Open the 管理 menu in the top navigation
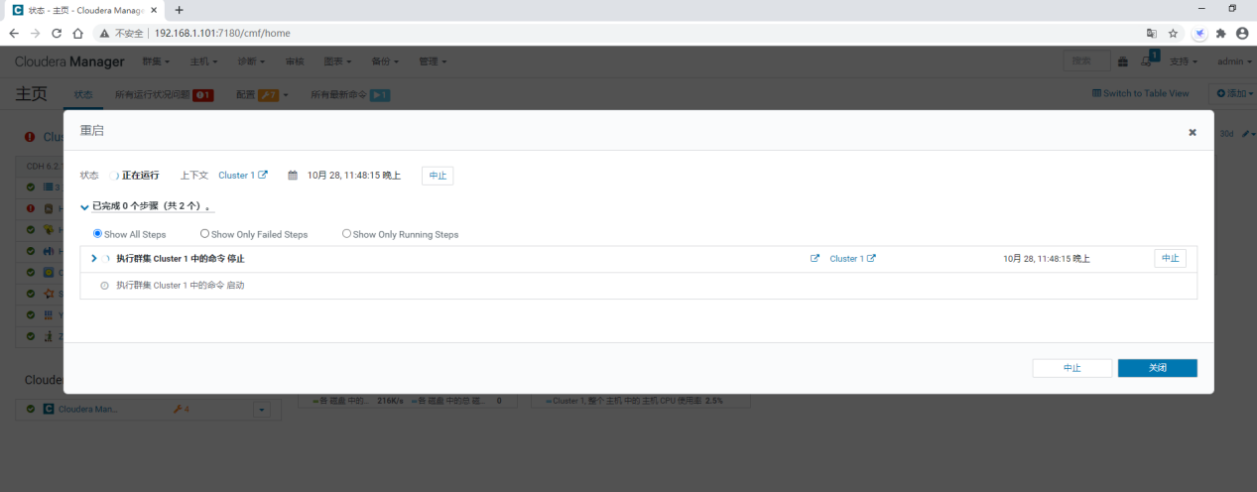1257x492 pixels. point(433,61)
